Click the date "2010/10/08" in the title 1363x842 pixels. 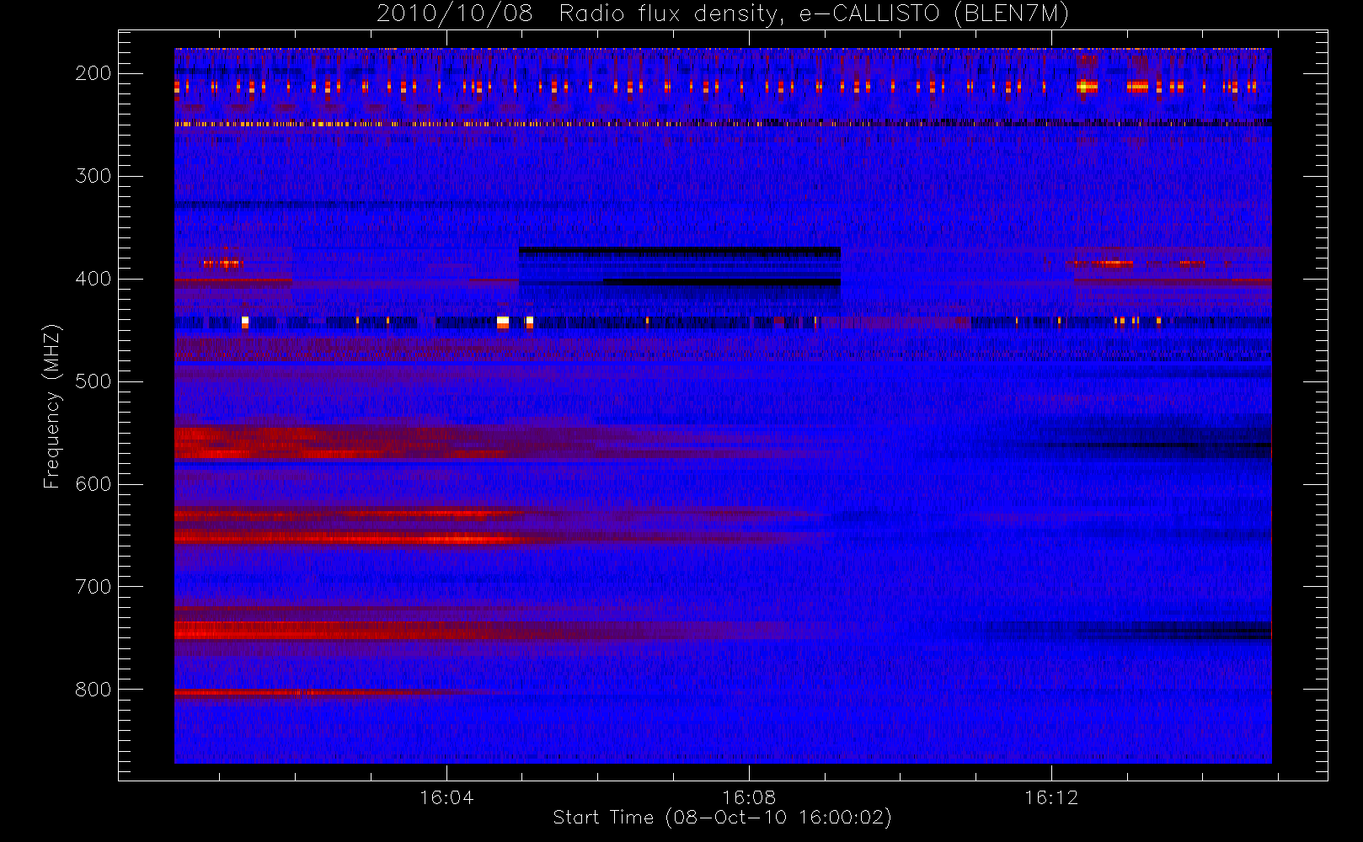[x=454, y=14]
